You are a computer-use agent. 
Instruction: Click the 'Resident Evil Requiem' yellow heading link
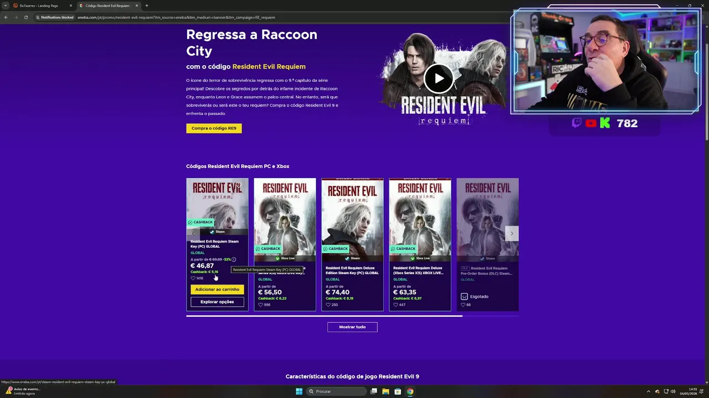coord(269,66)
